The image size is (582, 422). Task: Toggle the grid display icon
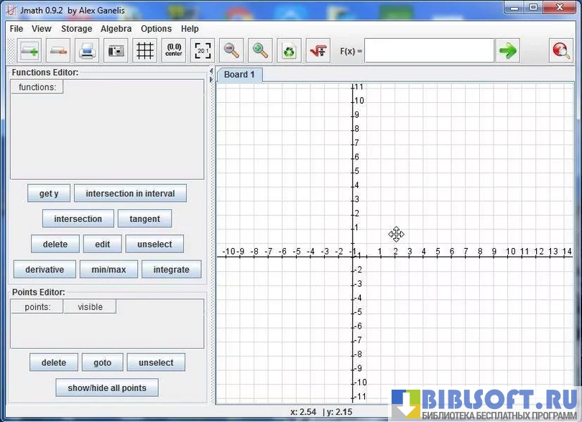coord(144,51)
